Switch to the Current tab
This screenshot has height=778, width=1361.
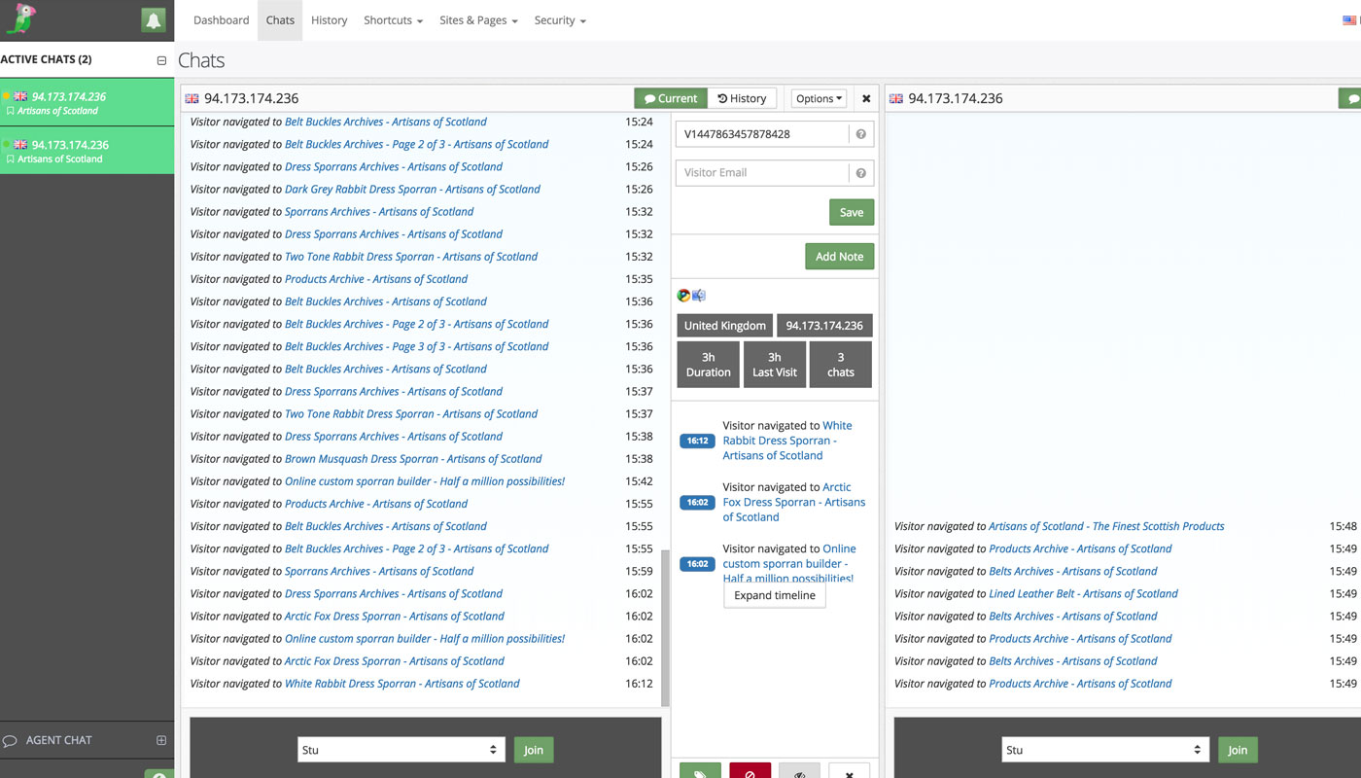(670, 98)
